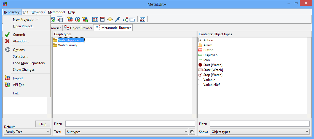
Task: Click the Help button in left panel
Action: pyautogui.click(x=43, y=124)
